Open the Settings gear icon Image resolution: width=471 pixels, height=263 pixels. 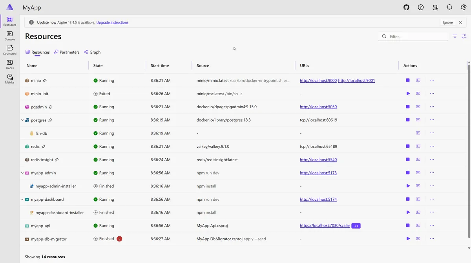[464, 7]
